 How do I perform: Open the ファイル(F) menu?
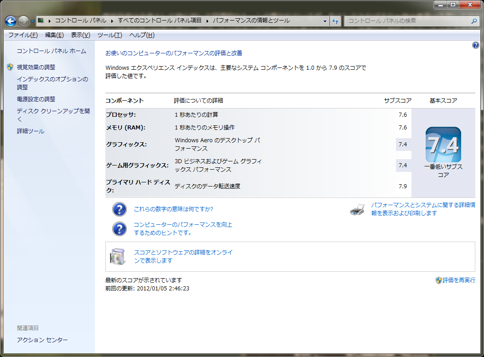click(x=23, y=35)
